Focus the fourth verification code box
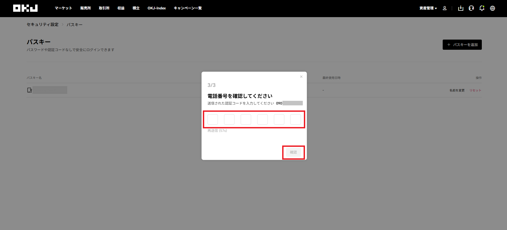 point(263,119)
